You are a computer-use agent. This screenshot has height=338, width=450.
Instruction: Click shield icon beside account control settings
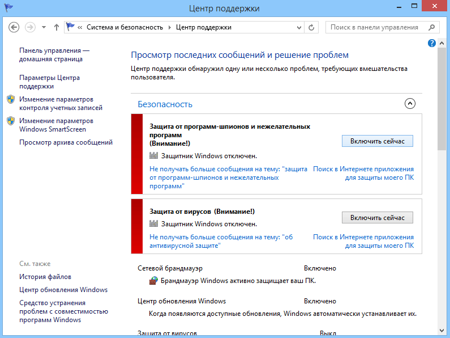11,99
